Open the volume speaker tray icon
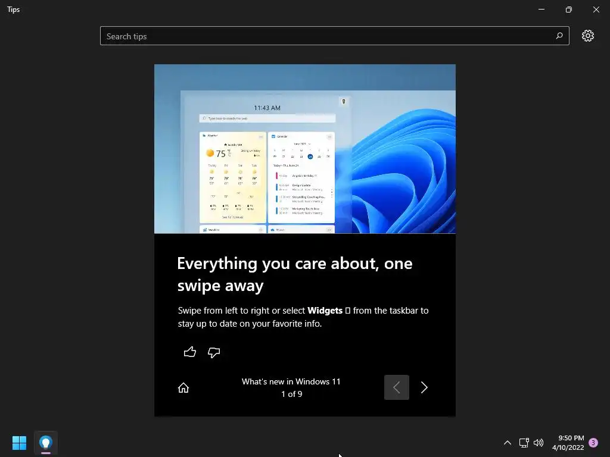 pos(539,443)
